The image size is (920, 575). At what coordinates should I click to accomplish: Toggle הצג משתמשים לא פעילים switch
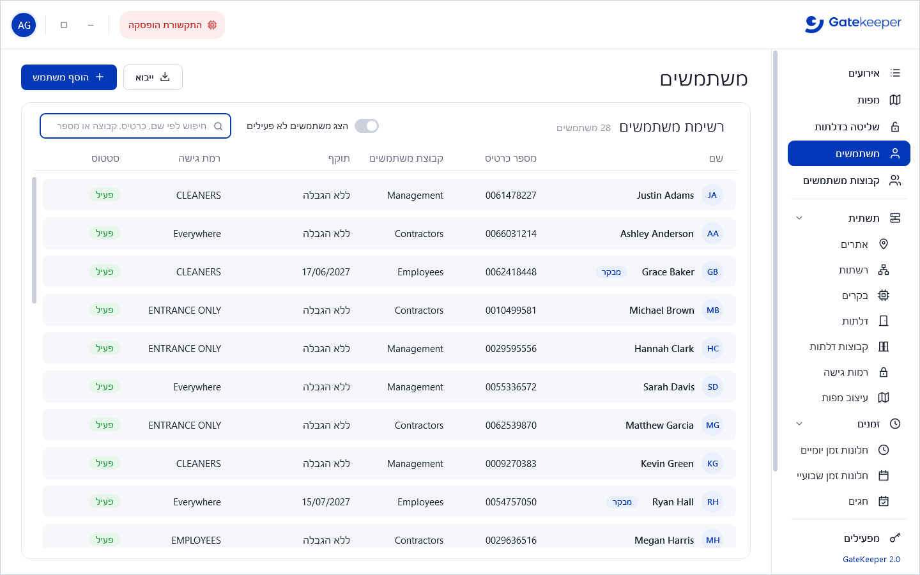tap(367, 126)
